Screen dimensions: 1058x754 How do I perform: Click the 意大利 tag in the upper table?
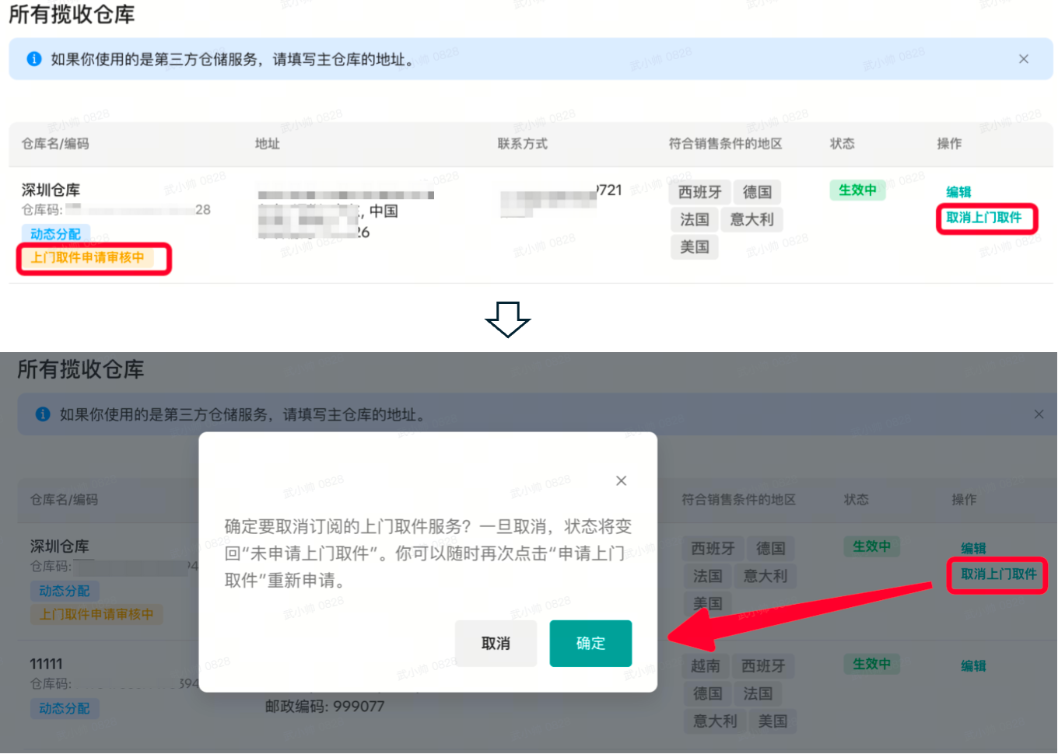tap(751, 219)
